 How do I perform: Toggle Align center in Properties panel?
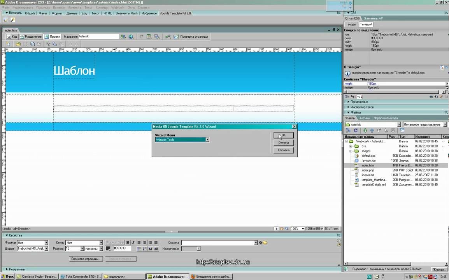145,243
